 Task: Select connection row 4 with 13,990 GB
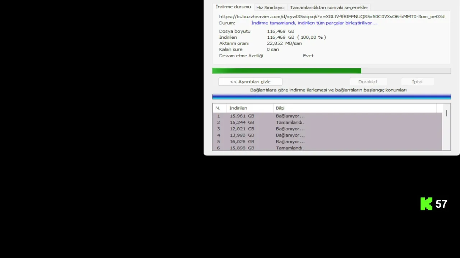pos(327,135)
